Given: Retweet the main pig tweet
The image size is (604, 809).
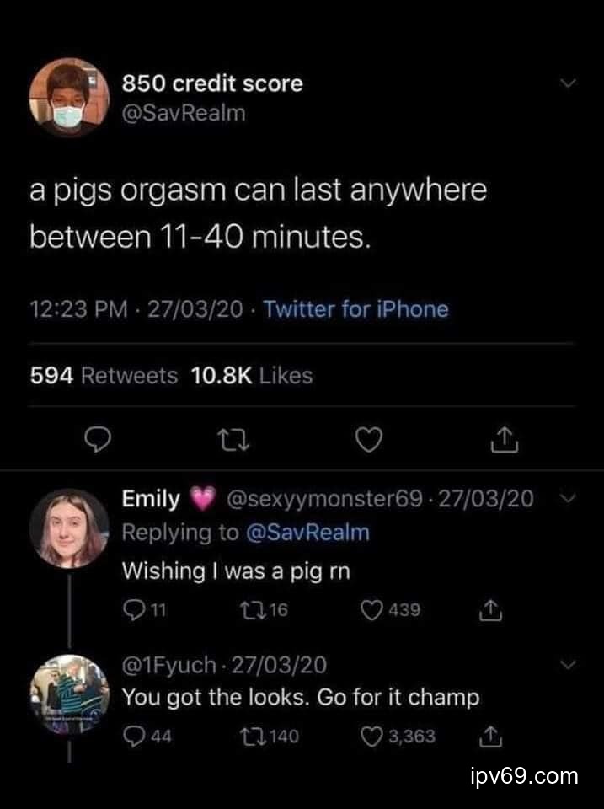Looking at the screenshot, I should 229,438.
